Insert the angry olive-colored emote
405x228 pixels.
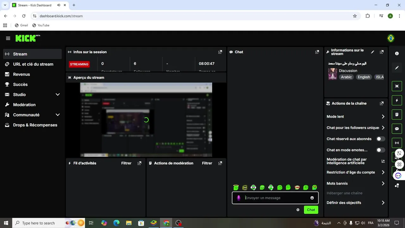point(245,187)
